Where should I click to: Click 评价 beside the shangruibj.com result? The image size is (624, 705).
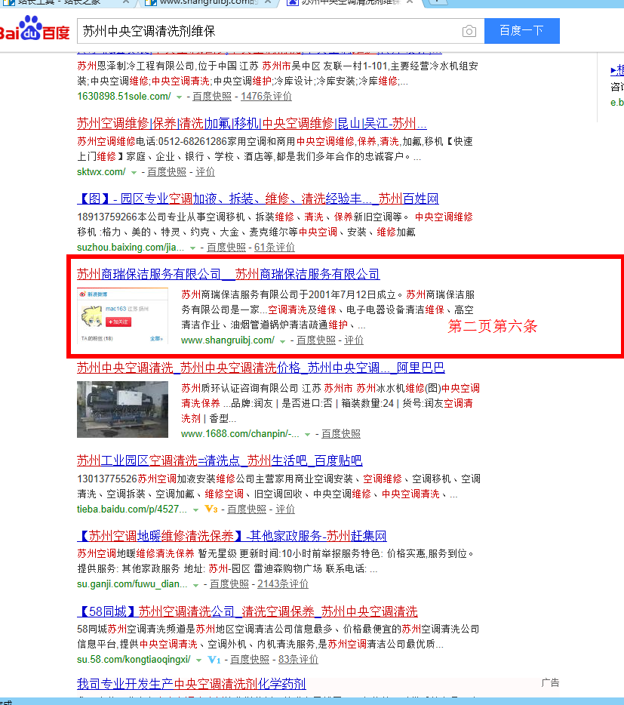(354, 340)
